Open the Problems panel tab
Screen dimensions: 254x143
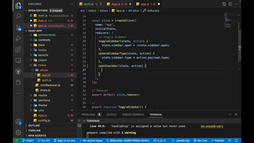click(x=91, y=114)
